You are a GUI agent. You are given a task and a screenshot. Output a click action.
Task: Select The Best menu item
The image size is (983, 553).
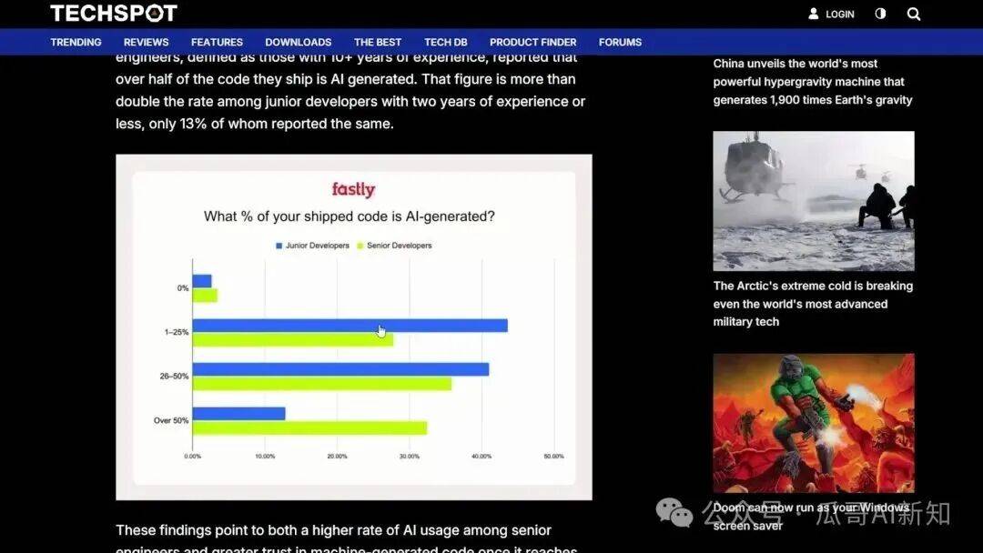pos(377,42)
